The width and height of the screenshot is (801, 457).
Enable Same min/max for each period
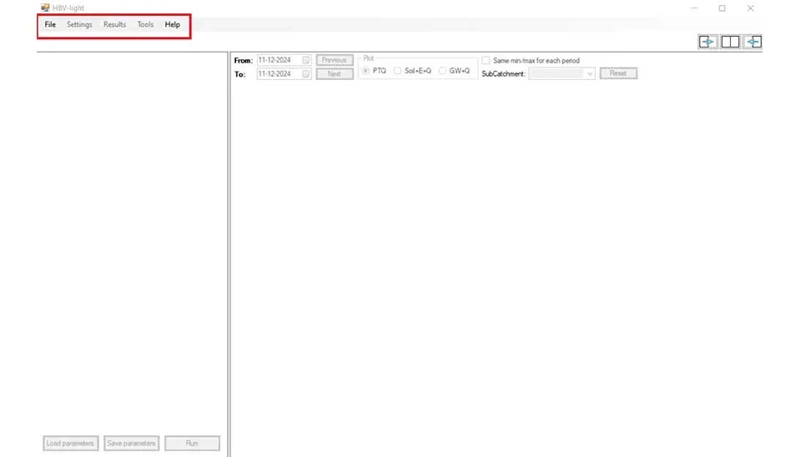click(x=486, y=61)
